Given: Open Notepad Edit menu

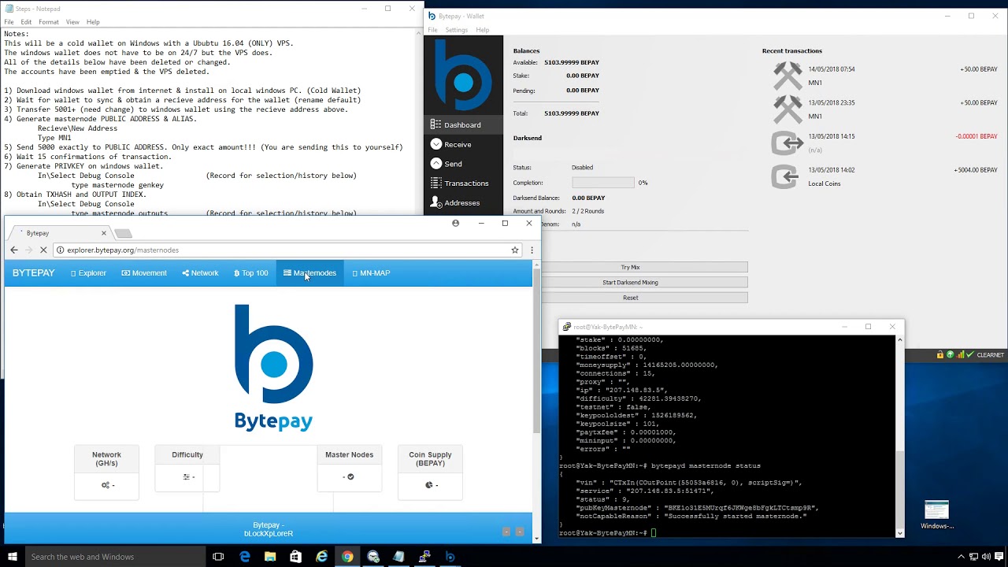Looking at the screenshot, I should coord(27,22).
